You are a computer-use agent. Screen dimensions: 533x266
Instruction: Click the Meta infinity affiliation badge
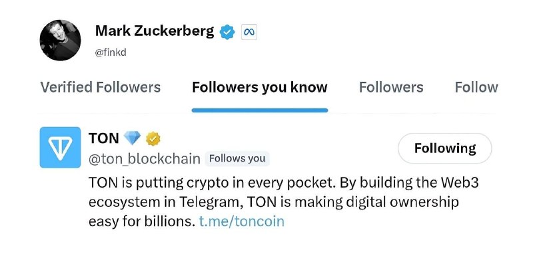(x=249, y=32)
